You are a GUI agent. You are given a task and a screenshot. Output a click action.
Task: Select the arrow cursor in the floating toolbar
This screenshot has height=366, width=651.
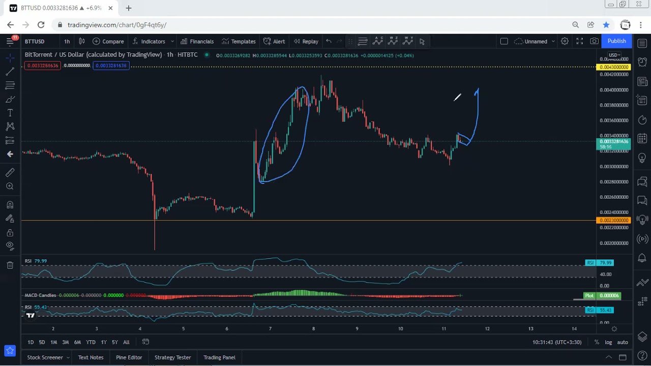click(422, 41)
